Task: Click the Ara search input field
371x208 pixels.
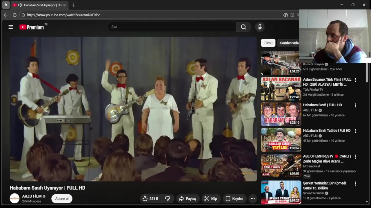Action: (172, 27)
